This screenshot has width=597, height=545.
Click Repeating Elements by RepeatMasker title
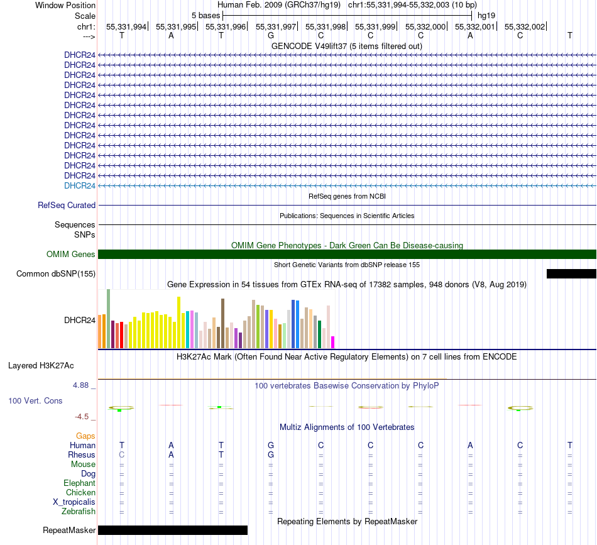click(347, 521)
